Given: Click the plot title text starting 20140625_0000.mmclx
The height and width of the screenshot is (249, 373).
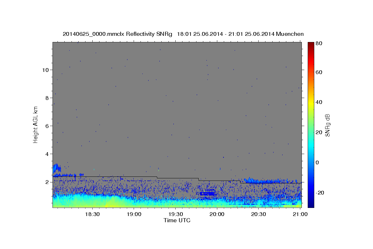Looking at the screenshot, I should 183,34.
